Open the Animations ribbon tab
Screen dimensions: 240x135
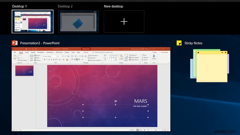click(x=50, y=52)
